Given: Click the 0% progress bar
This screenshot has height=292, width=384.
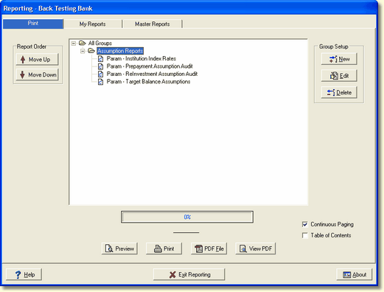Looking at the screenshot, I should [x=187, y=217].
